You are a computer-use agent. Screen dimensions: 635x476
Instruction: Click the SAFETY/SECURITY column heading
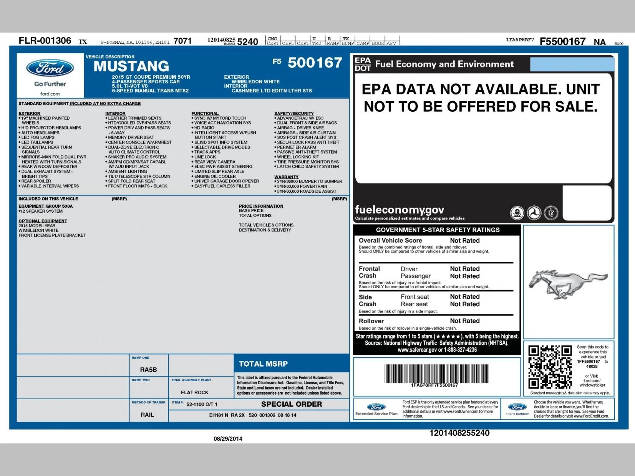point(294,114)
